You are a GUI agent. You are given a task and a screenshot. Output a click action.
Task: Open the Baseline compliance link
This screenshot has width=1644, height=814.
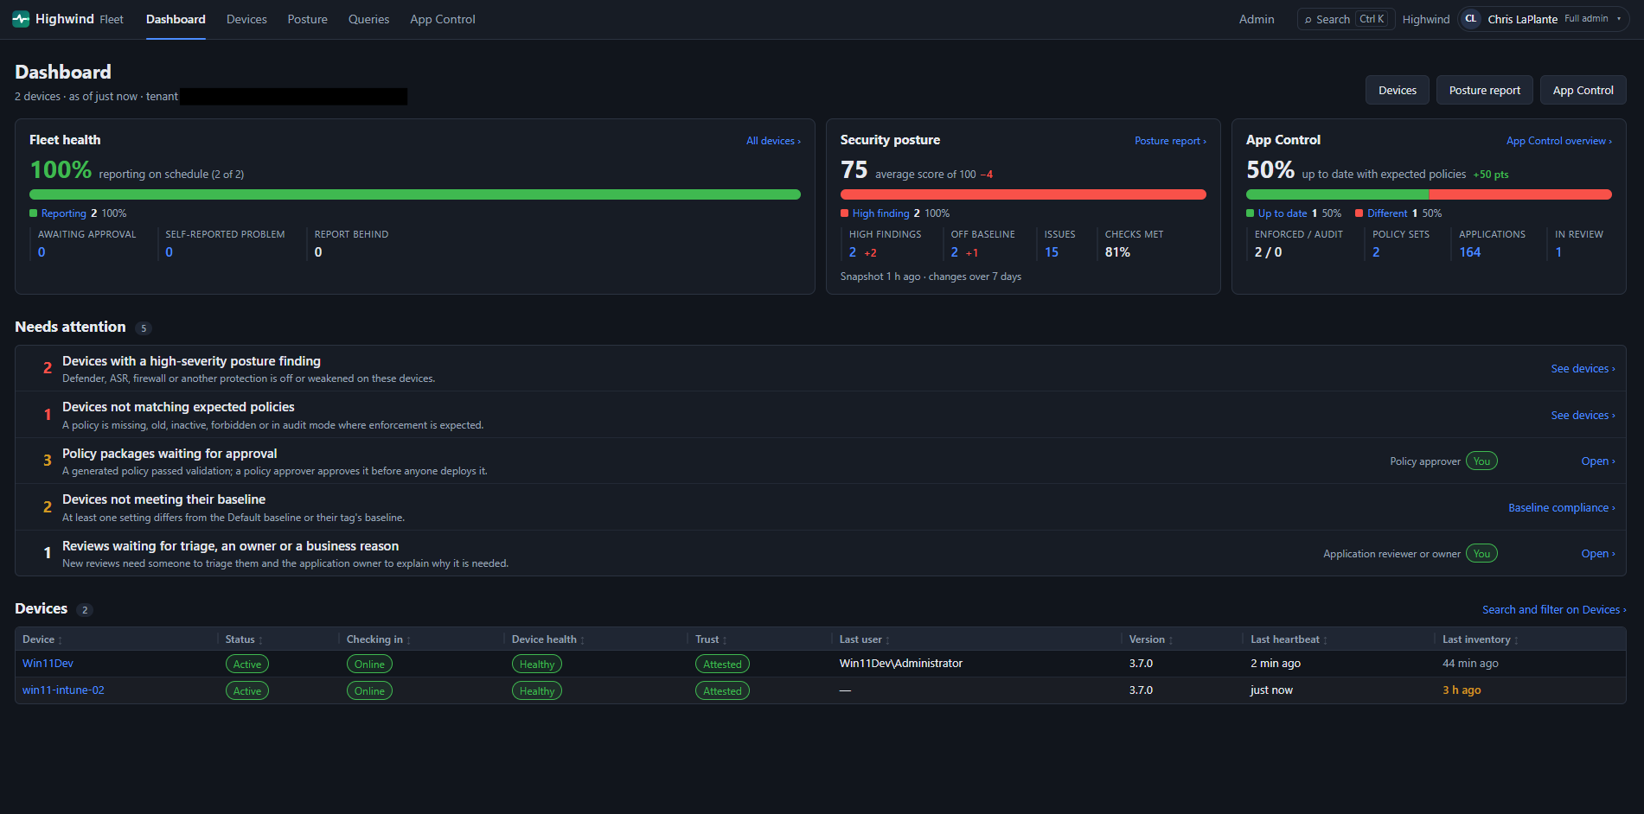(1562, 508)
